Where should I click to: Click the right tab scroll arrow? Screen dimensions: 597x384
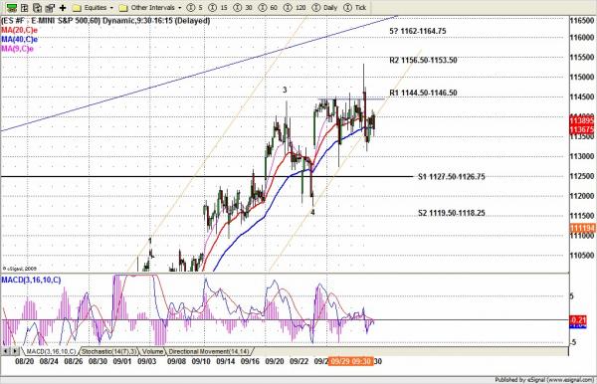pos(15,351)
